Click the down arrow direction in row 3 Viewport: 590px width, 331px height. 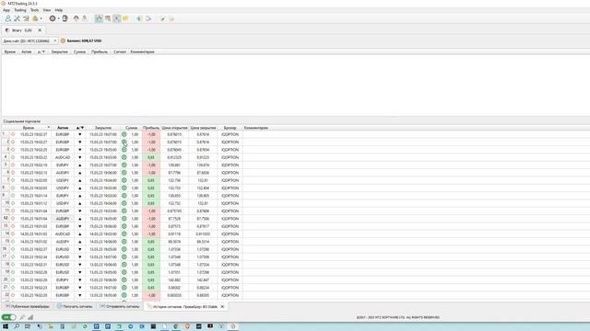click(x=80, y=150)
